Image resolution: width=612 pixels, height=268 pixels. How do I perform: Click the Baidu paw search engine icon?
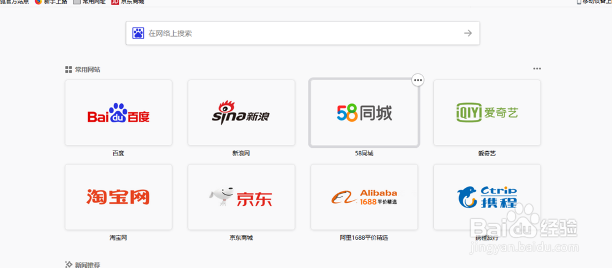[138, 33]
